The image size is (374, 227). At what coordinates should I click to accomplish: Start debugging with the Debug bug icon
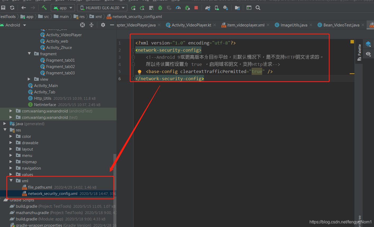pos(160,8)
